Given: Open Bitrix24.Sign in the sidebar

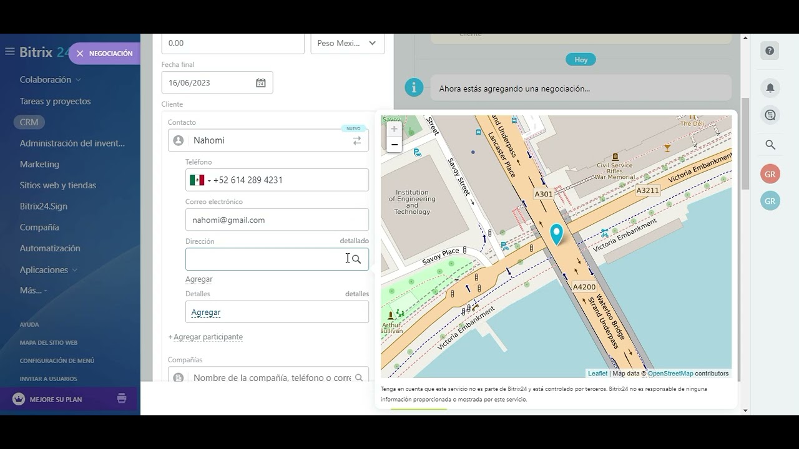Looking at the screenshot, I should 43,206.
